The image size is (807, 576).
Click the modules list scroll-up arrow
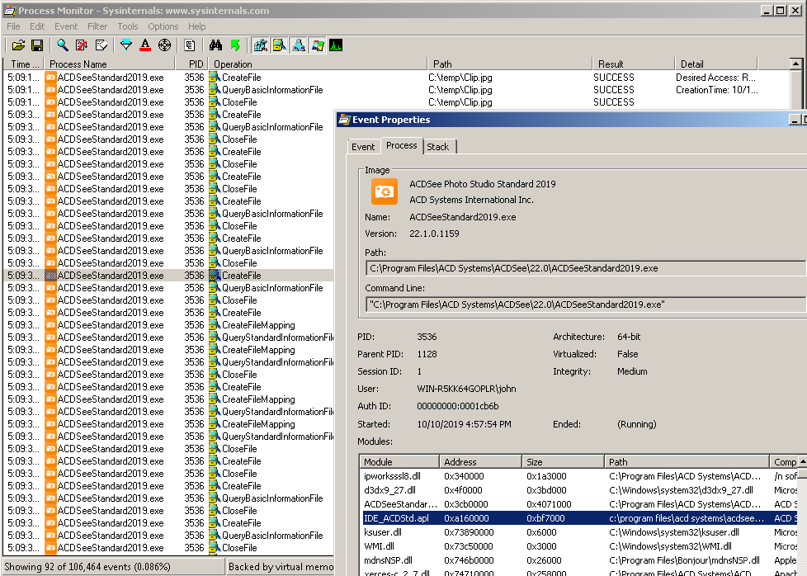point(802,461)
